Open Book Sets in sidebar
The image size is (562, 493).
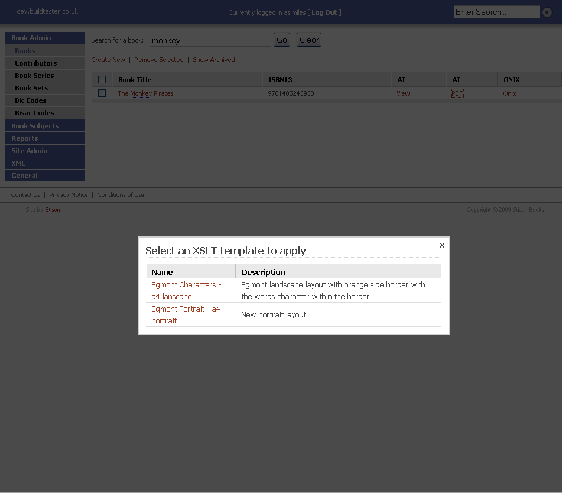tap(45, 88)
